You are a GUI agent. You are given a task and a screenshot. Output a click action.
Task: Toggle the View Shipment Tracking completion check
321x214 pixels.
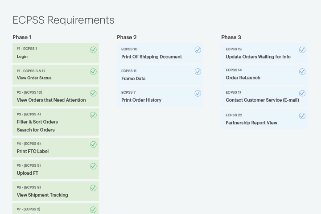click(x=93, y=188)
